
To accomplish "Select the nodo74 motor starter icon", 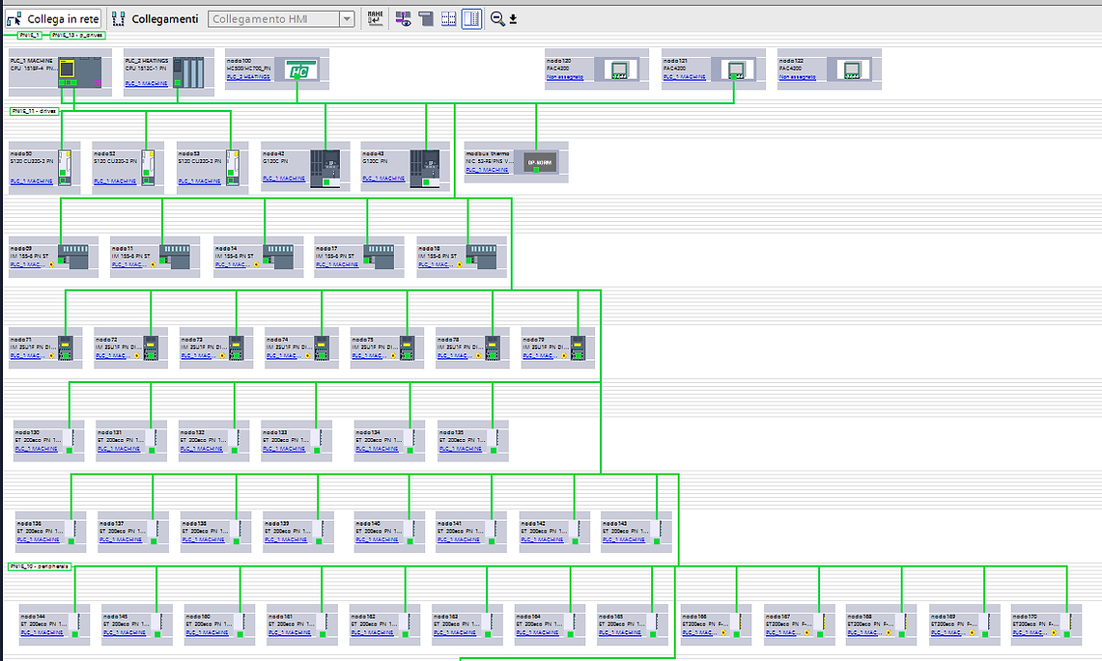I will 322,347.
